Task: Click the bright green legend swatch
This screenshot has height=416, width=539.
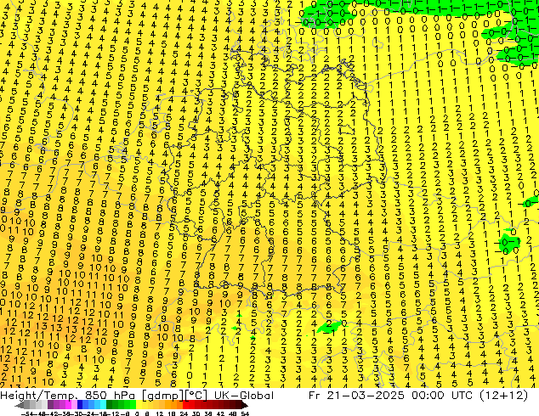Action: [133, 405]
